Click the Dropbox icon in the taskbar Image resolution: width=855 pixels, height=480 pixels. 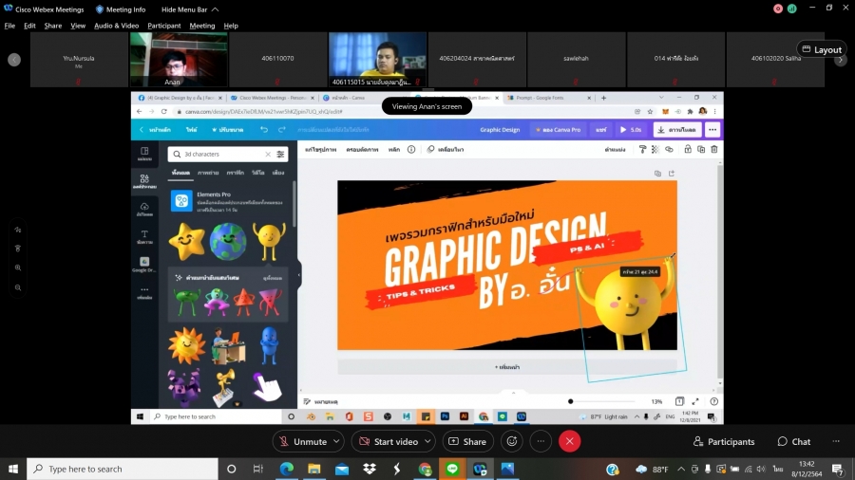(x=370, y=469)
